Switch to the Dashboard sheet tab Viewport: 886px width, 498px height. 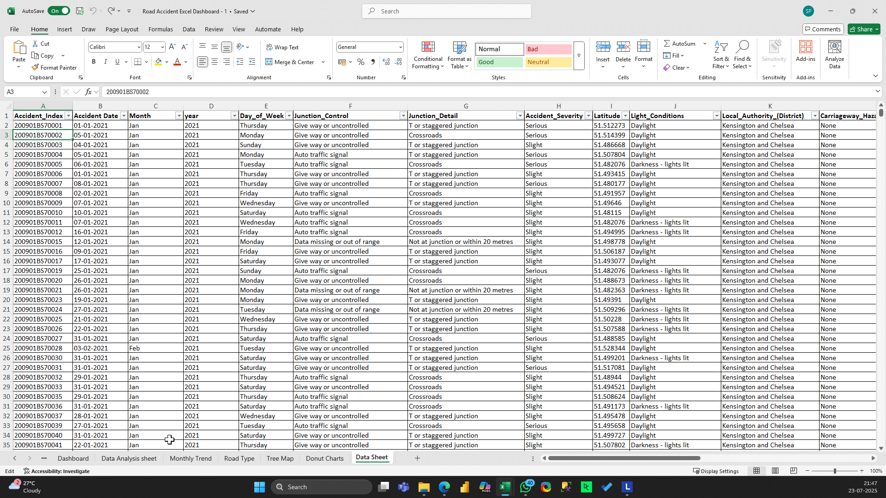tap(73, 458)
